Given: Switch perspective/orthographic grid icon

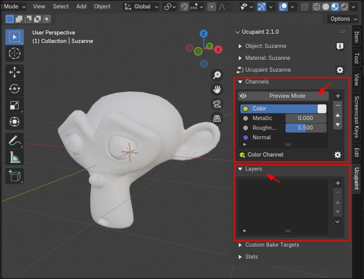Looking at the screenshot, I should click(217, 118).
